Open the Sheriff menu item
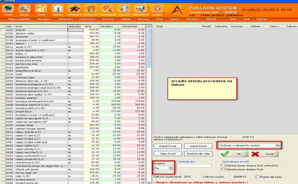298x184 pixels. (211, 19)
